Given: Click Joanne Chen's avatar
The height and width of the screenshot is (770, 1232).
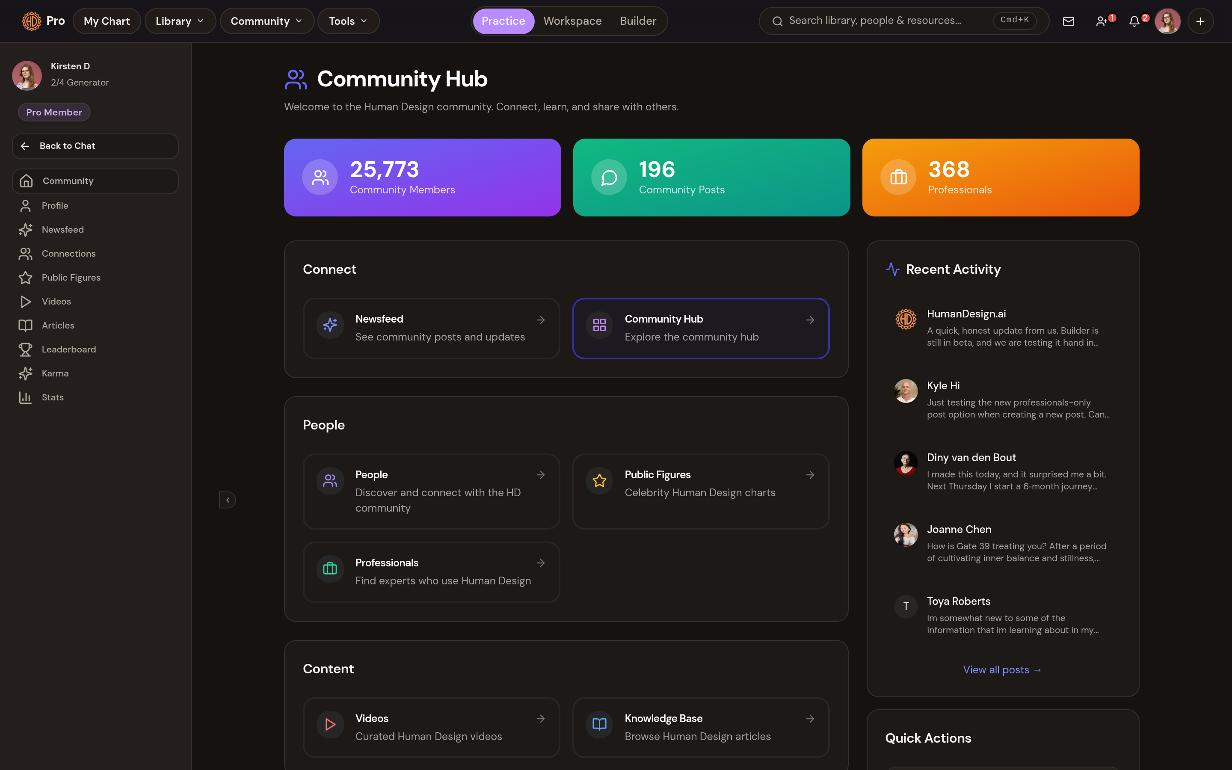Looking at the screenshot, I should tap(906, 534).
